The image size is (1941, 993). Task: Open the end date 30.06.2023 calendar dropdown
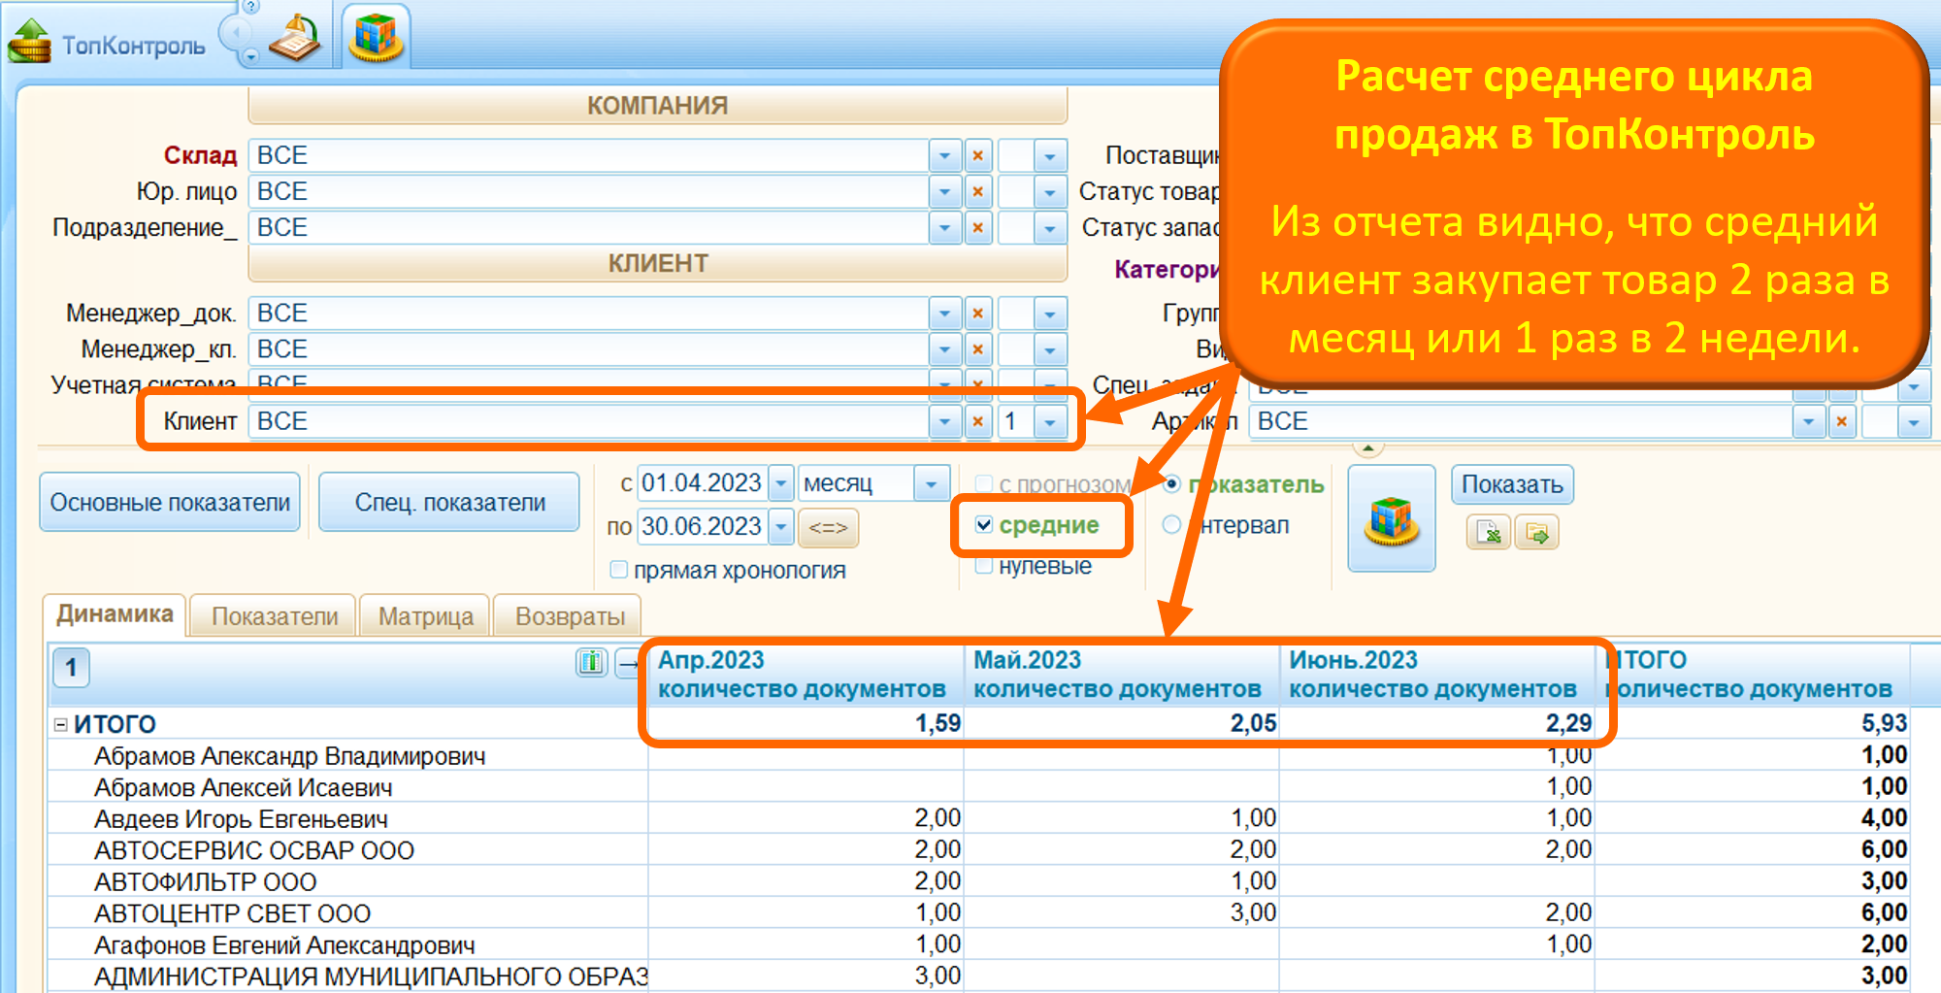tap(781, 527)
